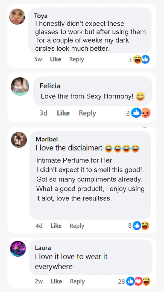Reply to Maribel's comment
This screenshot has height=292, width=164.
(77, 226)
